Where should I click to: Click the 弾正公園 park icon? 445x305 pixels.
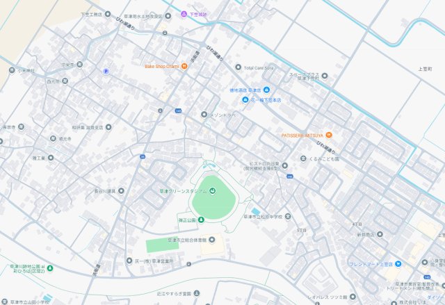201,220
